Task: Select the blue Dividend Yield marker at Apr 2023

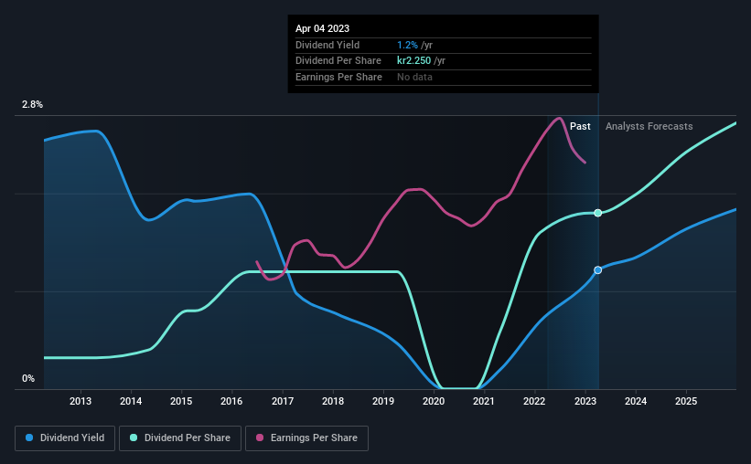Action: [597, 270]
